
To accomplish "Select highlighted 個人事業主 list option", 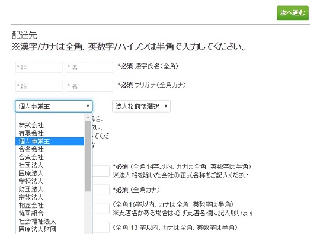I will click(50, 141).
